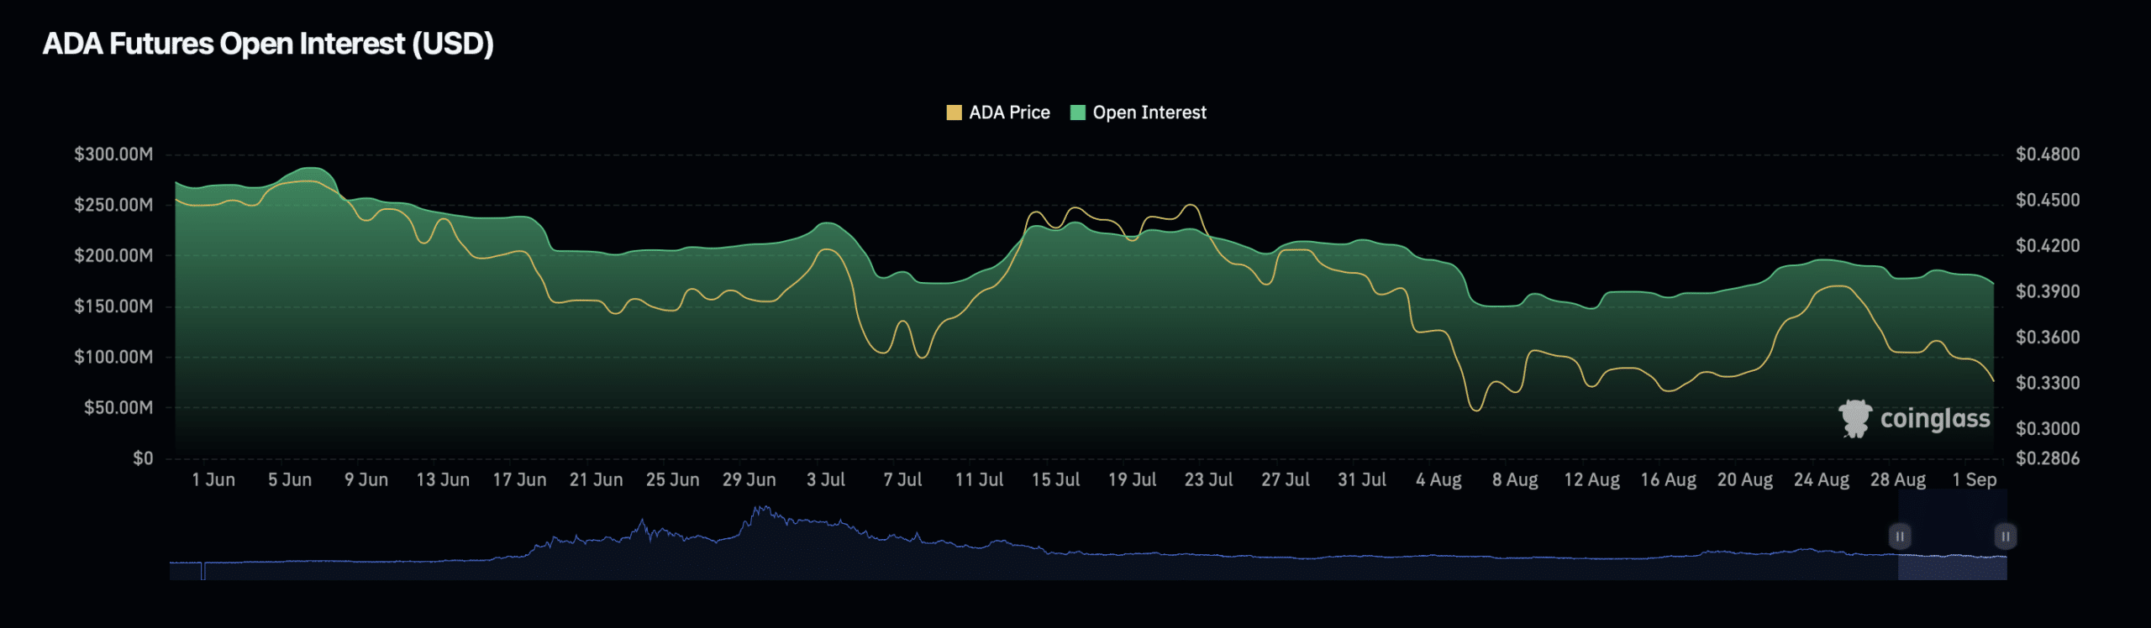Click the yellow ADA Price legend swatch

[954, 113]
